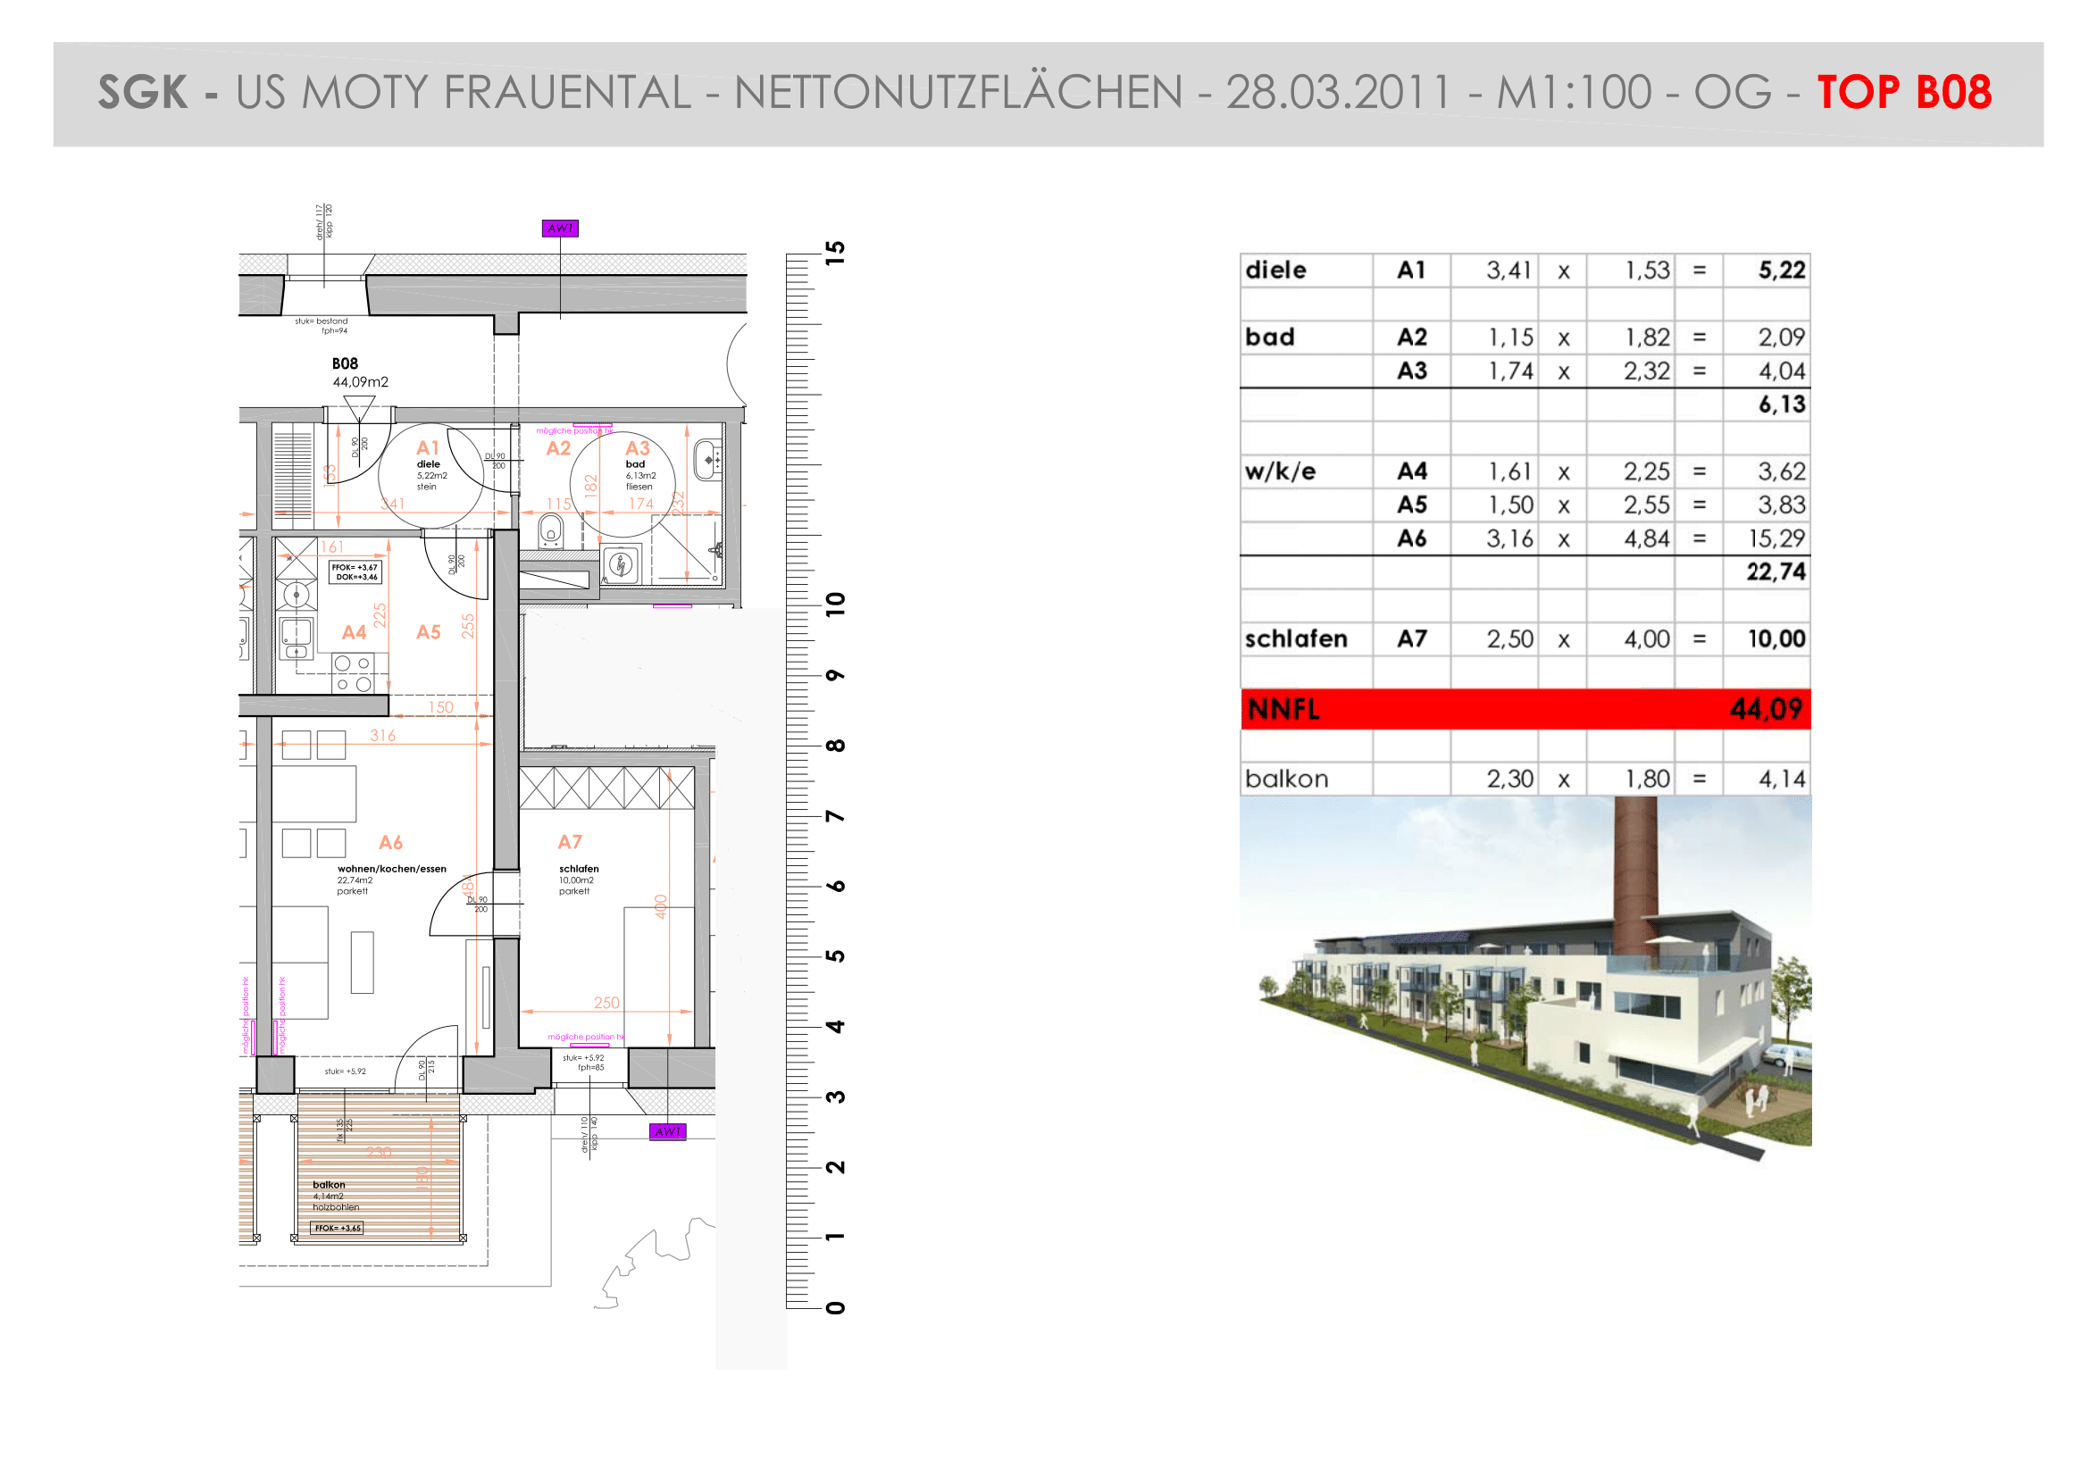The image size is (2089, 1476).
Task: Click the toilet symbol in the bathroom
Action: click(550, 530)
